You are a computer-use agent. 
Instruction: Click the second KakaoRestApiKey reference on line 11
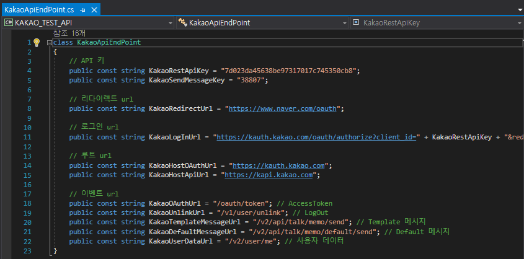(x=462, y=137)
